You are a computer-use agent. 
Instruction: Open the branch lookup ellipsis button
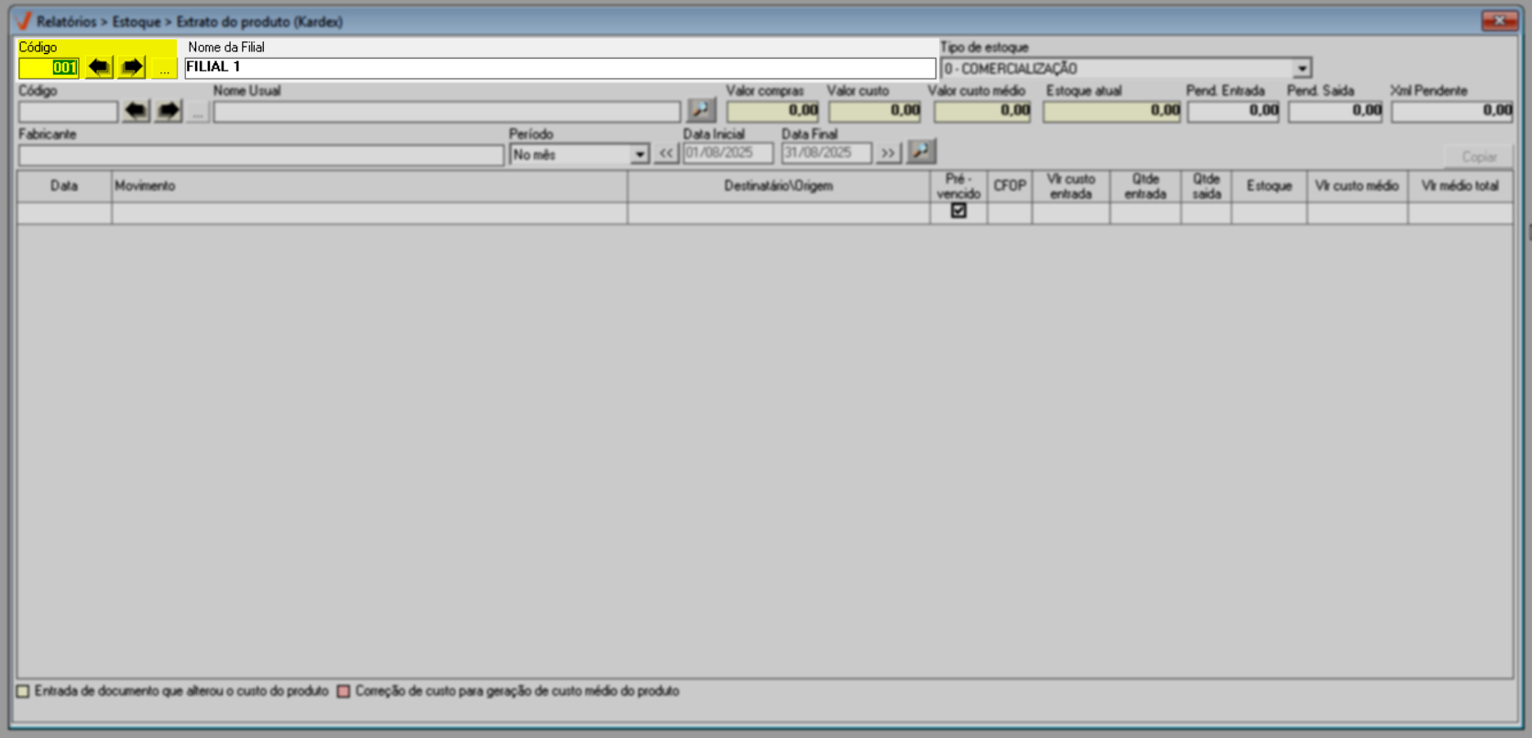tap(164, 68)
